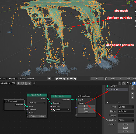Open the Vertices mode dropdown
This screenshot has width=136, height=134.
(37, 103)
